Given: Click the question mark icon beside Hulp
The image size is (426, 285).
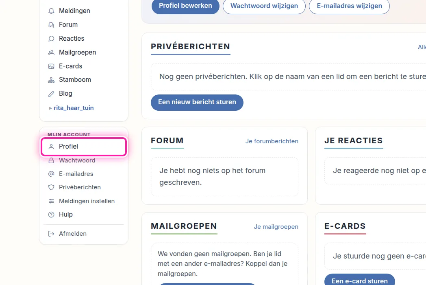Looking at the screenshot, I should [51, 215].
